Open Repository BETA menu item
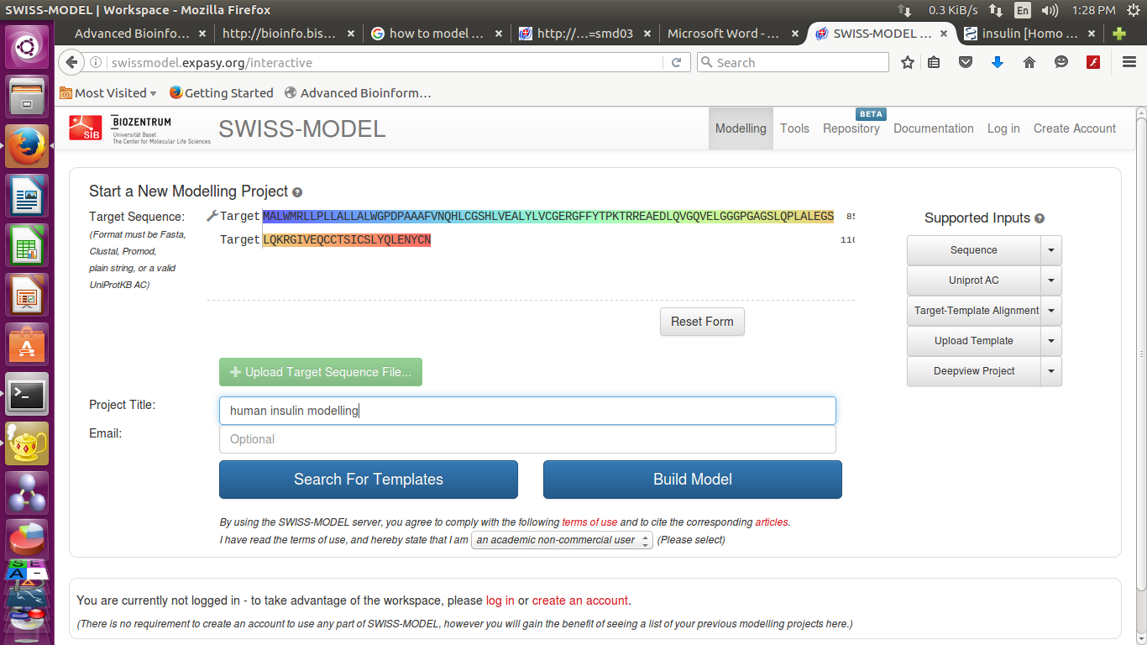The image size is (1147, 645). point(851,128)
